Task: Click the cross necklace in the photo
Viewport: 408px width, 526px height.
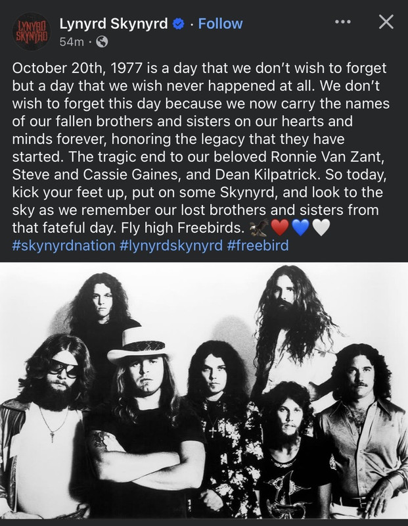Action: 213,432
